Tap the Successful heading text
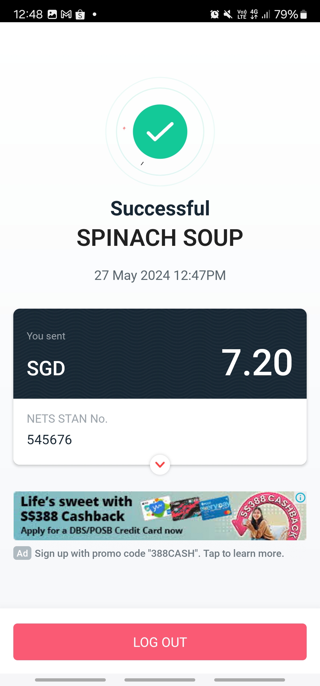Viewport: 320px width, 686px height. (160, 208)
